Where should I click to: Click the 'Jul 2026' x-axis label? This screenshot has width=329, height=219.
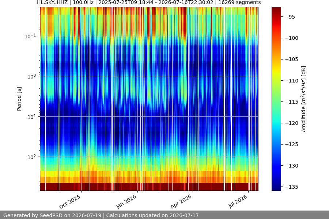pos(238,201)
